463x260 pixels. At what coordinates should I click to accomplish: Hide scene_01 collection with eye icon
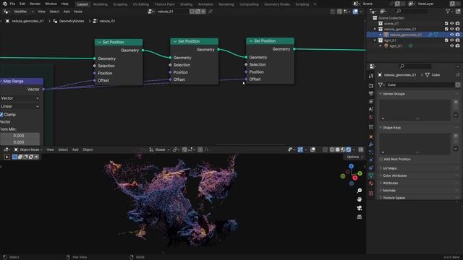click(451, 23)
